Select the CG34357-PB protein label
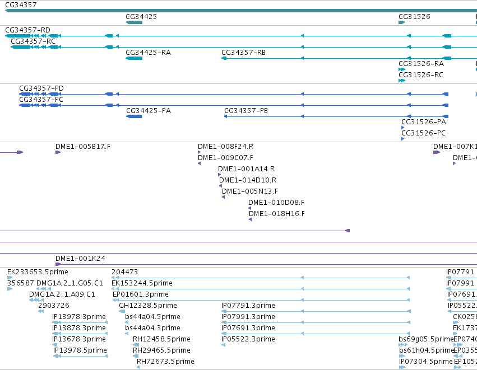The width and height of the screenshot is (477, 370). [246, 111]
